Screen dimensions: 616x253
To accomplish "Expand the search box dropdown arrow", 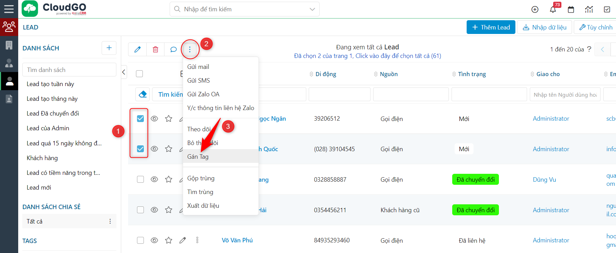I will (312, 9).
